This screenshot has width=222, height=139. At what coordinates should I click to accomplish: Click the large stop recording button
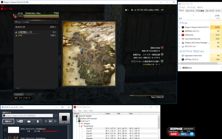(64, 118)
